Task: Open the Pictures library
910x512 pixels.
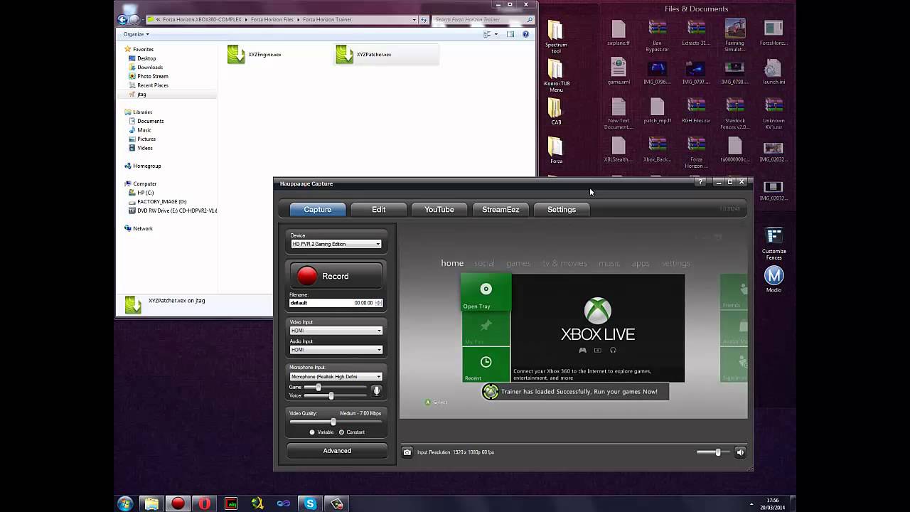Action: (146, 139)
